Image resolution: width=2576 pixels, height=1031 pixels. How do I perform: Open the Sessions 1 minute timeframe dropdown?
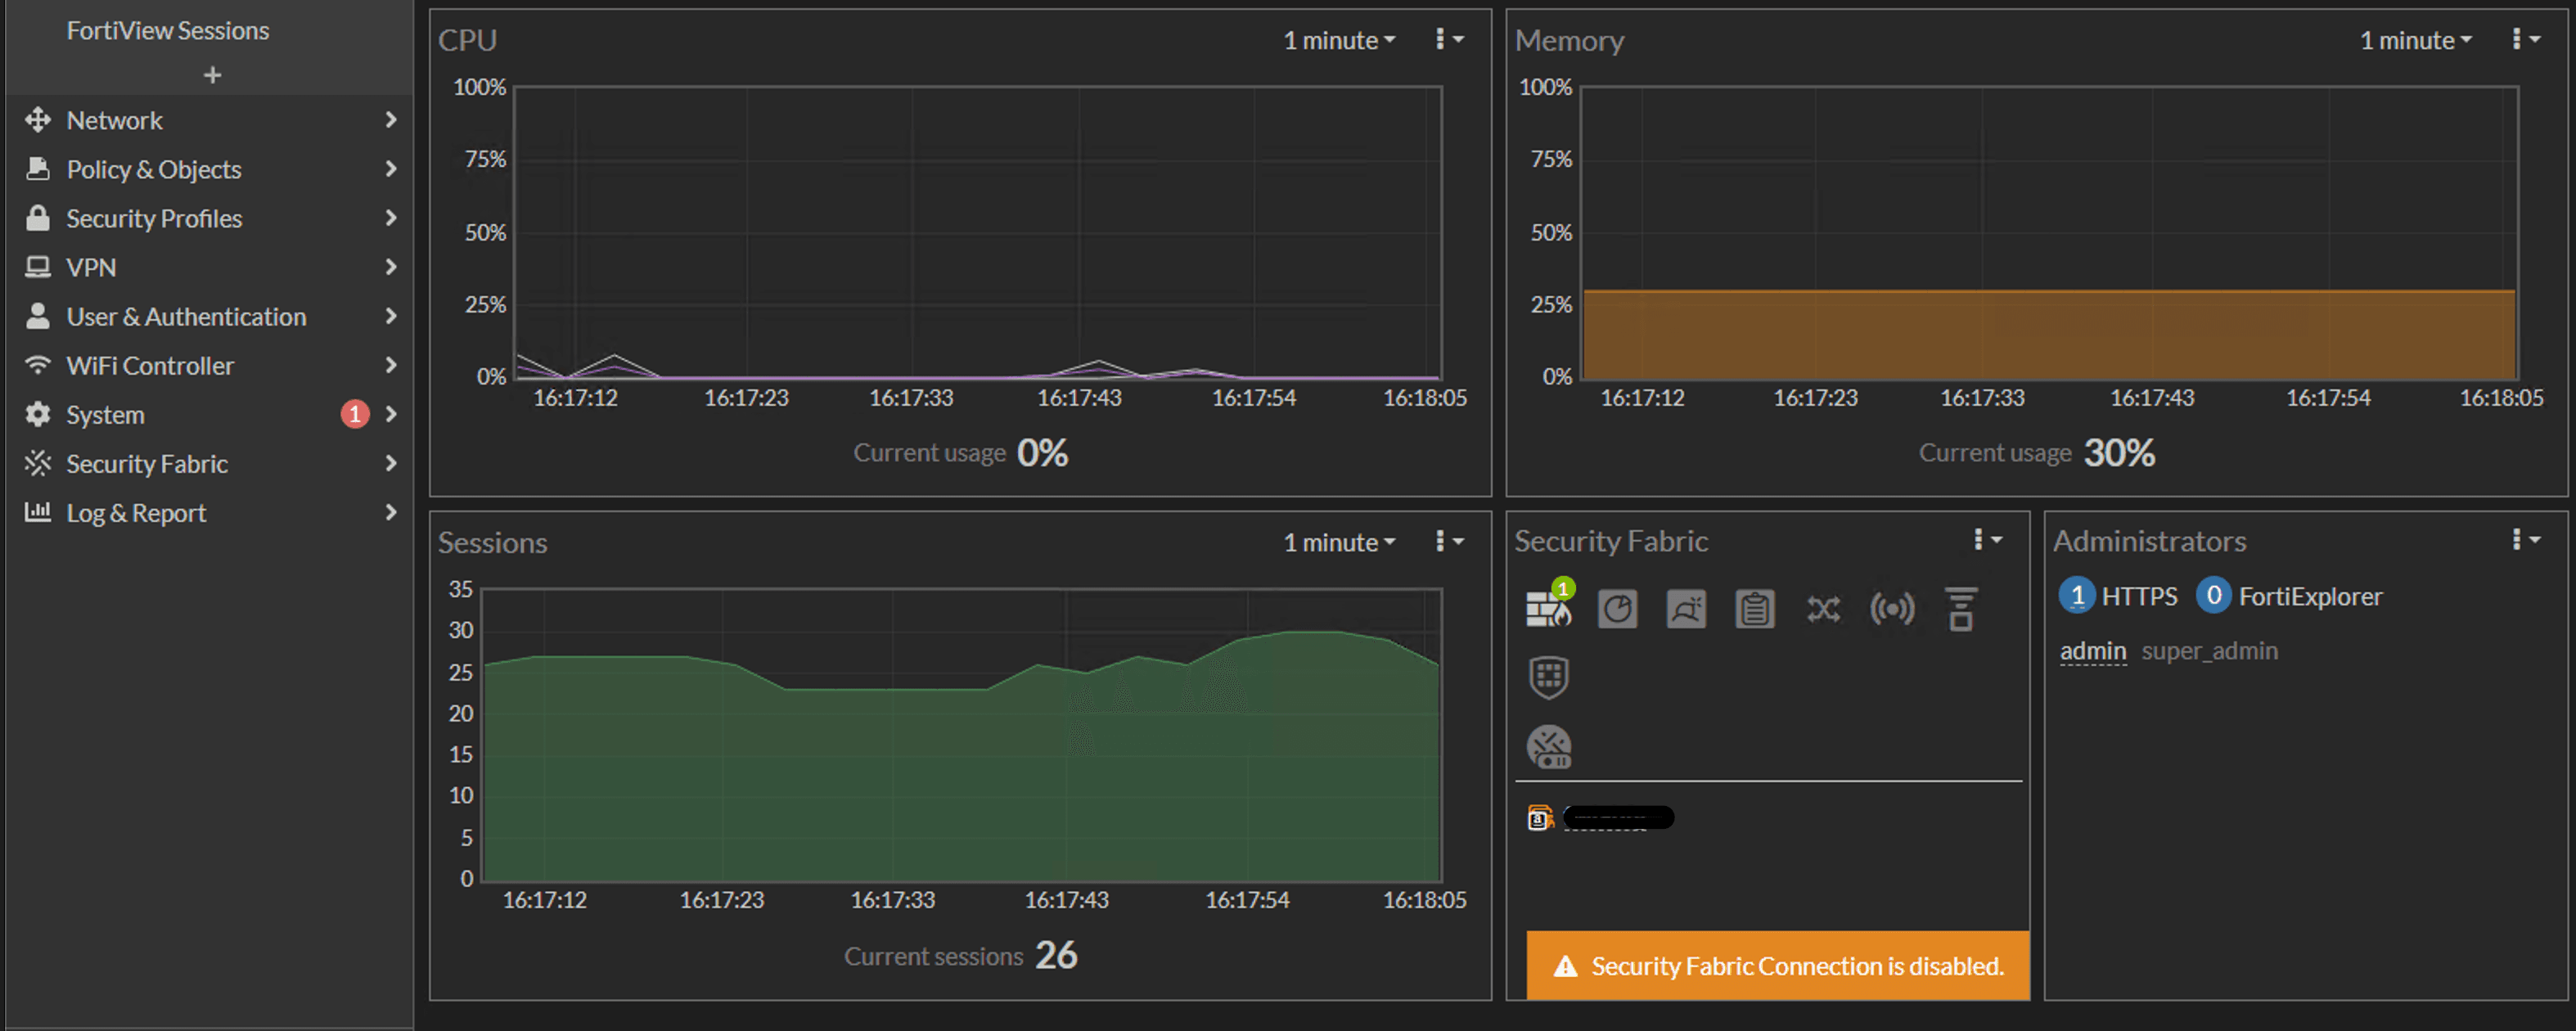click(1339, 542)
